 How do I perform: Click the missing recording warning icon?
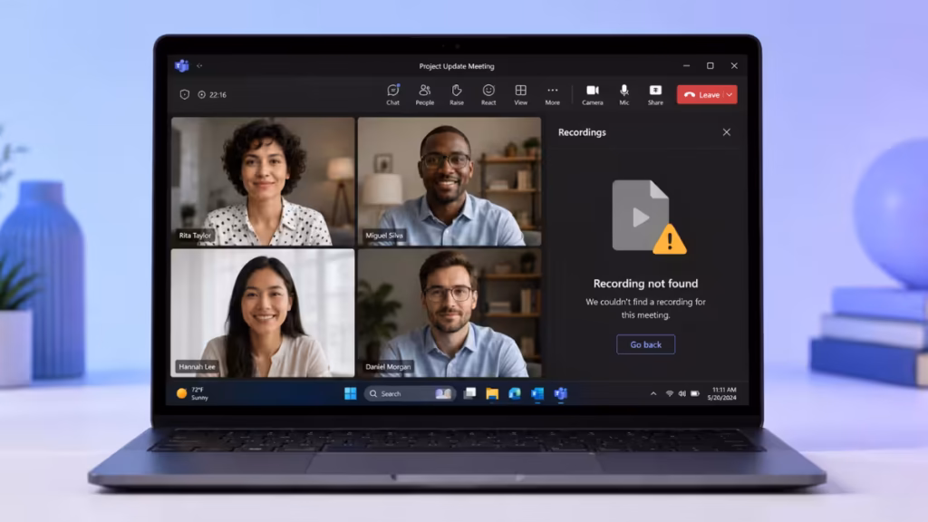tap(670, 239)
